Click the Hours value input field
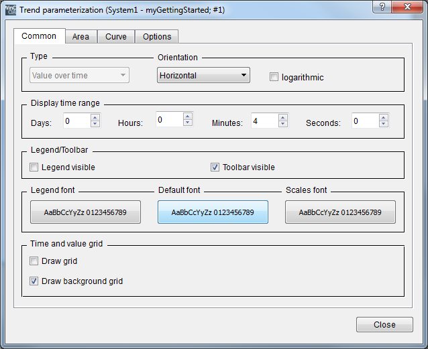This screenshot has height=349, width=428. 170,119
